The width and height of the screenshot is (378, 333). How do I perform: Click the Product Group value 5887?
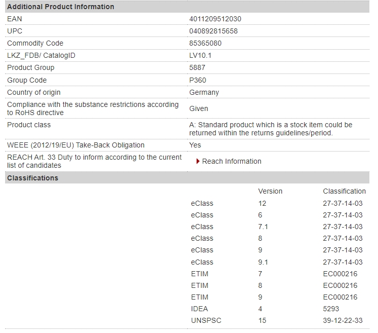coord(197,67)
